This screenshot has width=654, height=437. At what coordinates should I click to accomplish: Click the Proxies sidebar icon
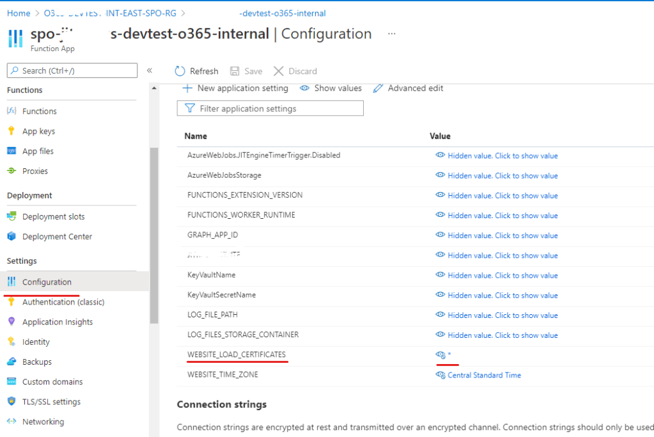pyautogui.click(x=11, y=171)
